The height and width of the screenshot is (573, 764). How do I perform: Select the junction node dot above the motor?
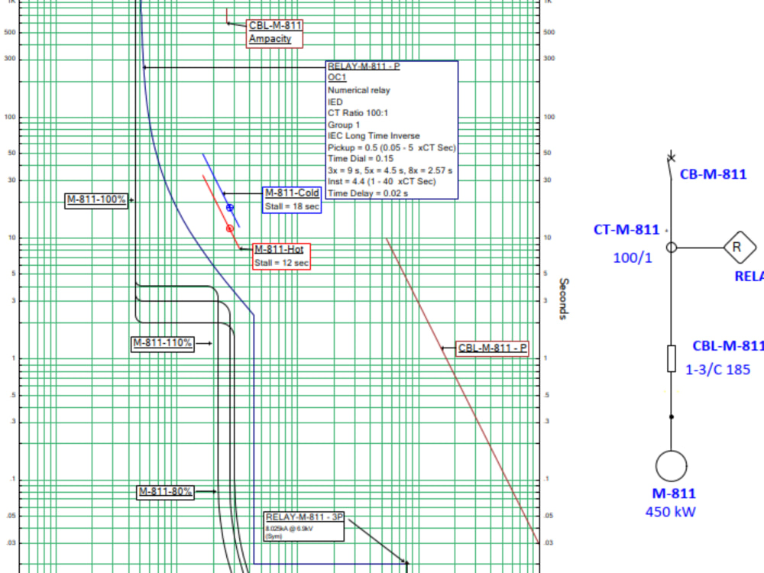671,415
